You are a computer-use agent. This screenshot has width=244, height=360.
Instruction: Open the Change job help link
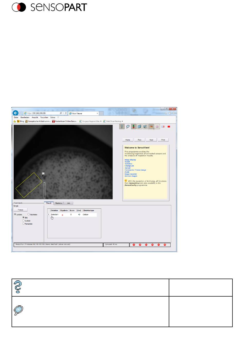click(129, 166)
